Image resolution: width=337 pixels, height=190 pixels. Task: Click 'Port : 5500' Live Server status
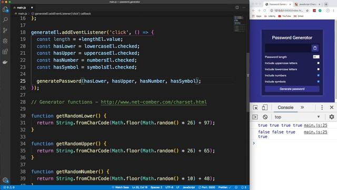[206, 187]
